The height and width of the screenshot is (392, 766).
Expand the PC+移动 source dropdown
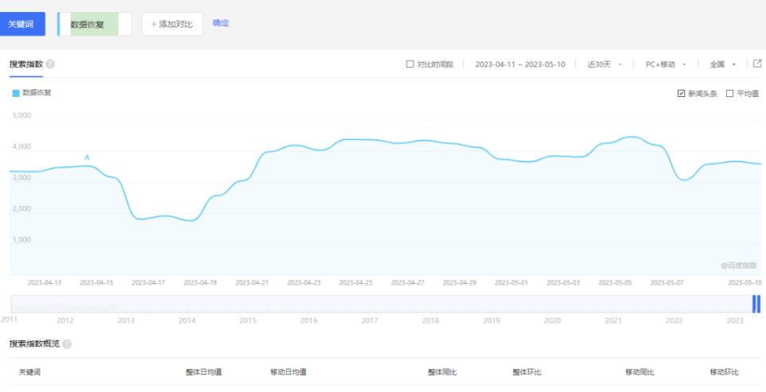point(665,64)
